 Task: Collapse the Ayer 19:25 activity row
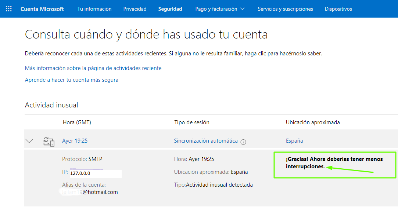[29, 141]
